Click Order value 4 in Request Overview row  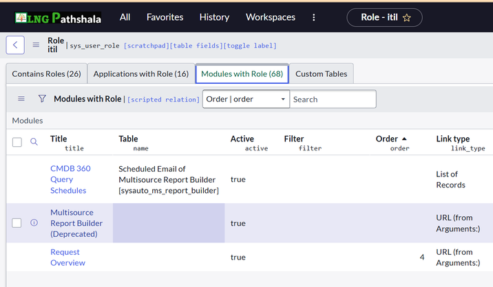(422, 257)
